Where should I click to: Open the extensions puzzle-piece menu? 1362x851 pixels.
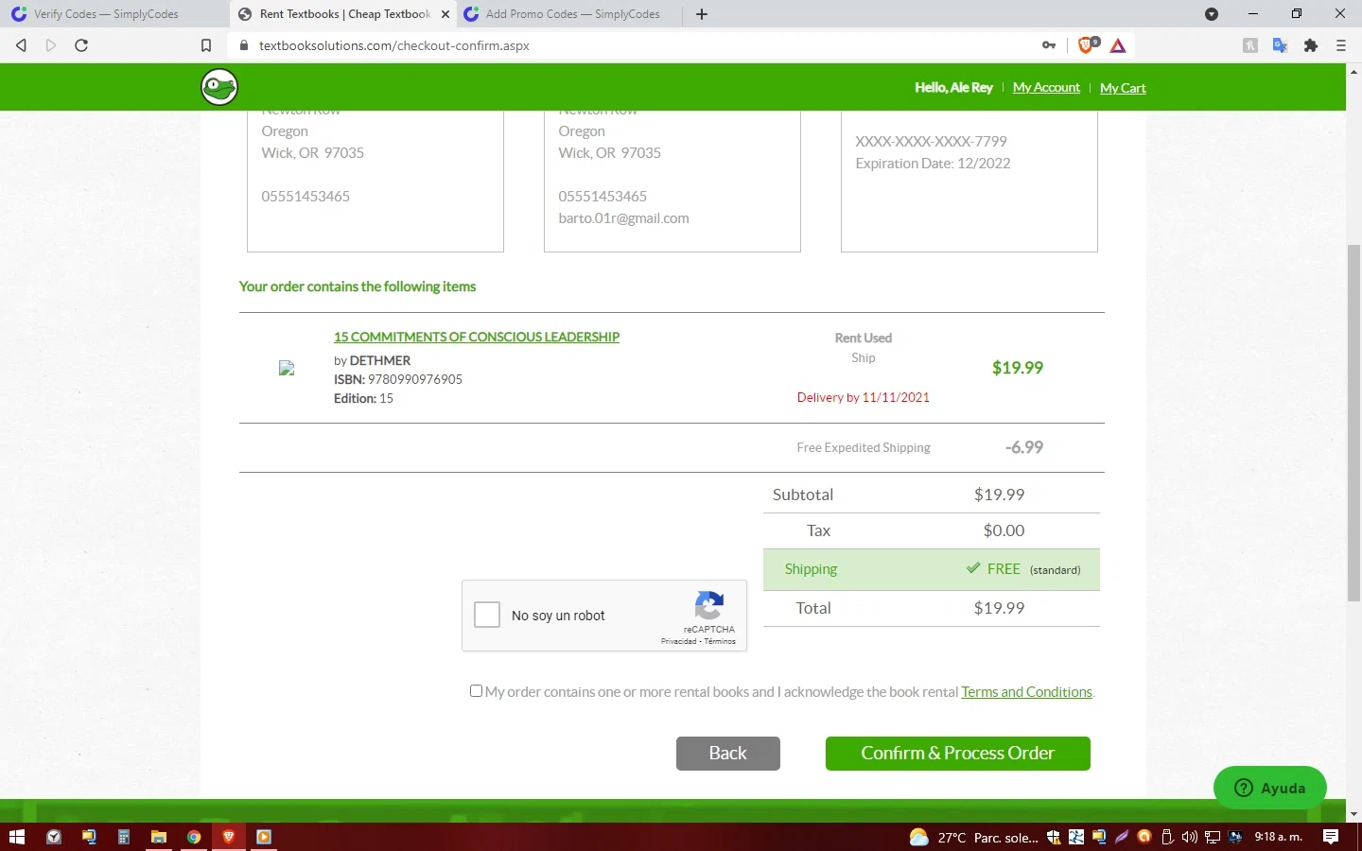pyautogui.click(x=1311, y=45)
